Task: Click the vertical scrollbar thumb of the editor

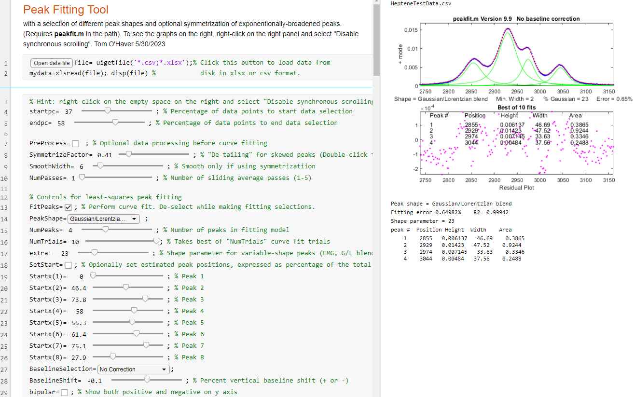Action: pos(376,41)
